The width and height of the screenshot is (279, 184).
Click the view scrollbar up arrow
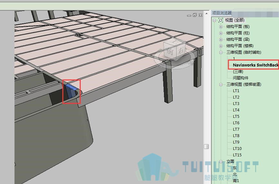pyautogui.click(x=207, y=13)
